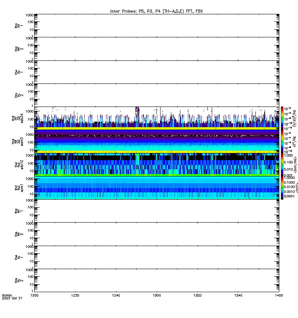
Task: Click the 'nT^2/Hz' color bar unit label
Action: pos(294,142)
